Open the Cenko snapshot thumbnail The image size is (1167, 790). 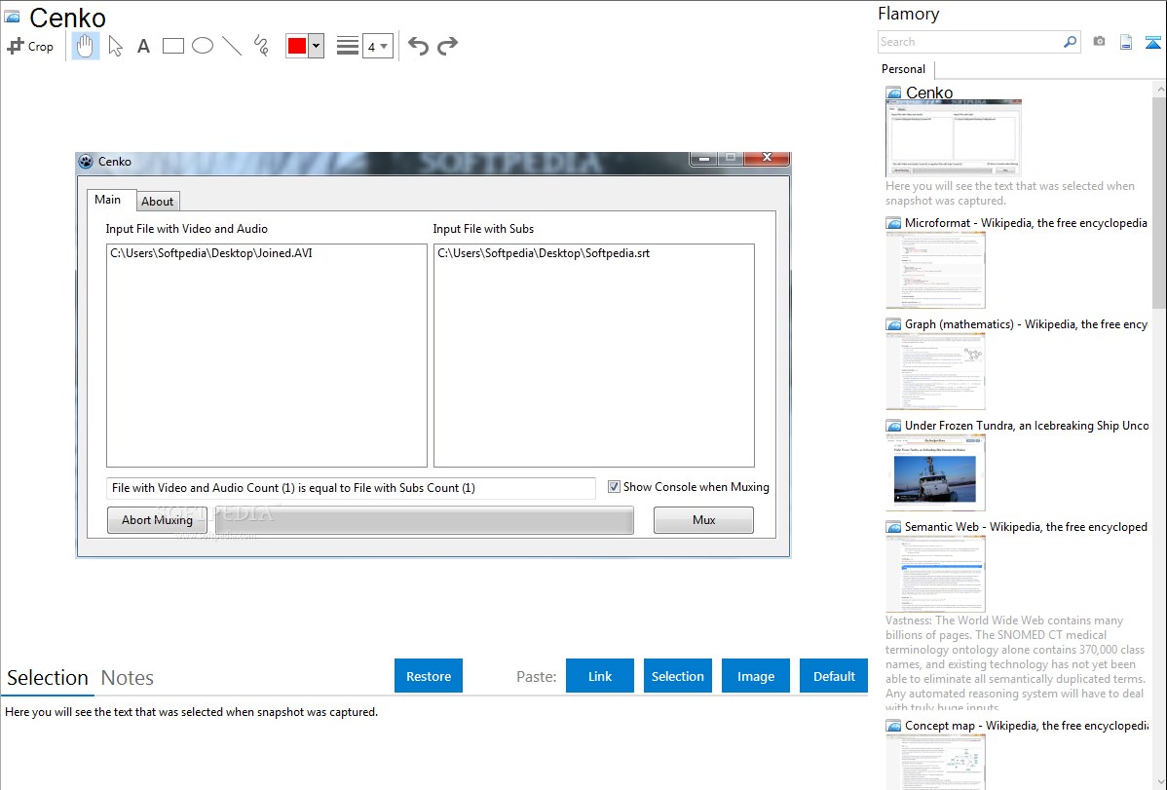click(x=954, y=138)
